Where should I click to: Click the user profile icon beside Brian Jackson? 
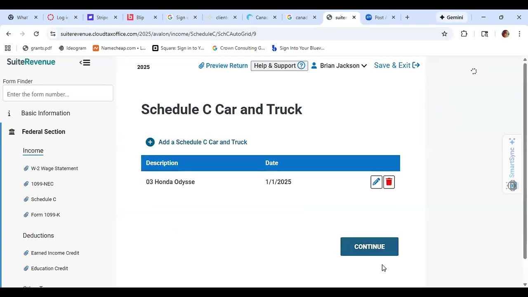[314, 66]
